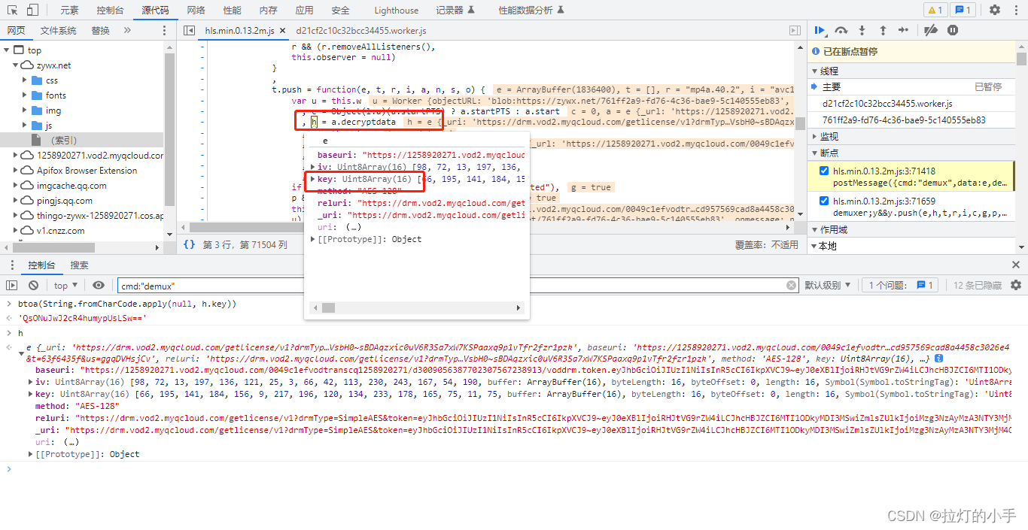Show console sidebar icon
The height and width of the screenshot is (530, 1028).
(11, 285)
